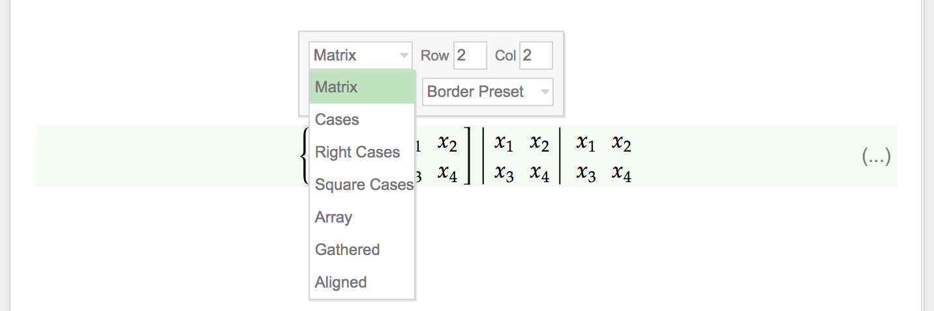This screenshot has width=934, height=311.
Task: Focus the Col number field
Action: pos(536,55)
